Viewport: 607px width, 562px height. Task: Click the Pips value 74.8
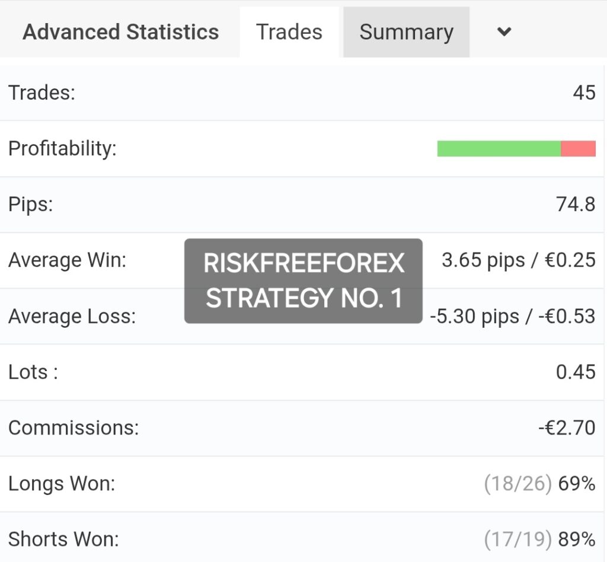pos(576,205)
